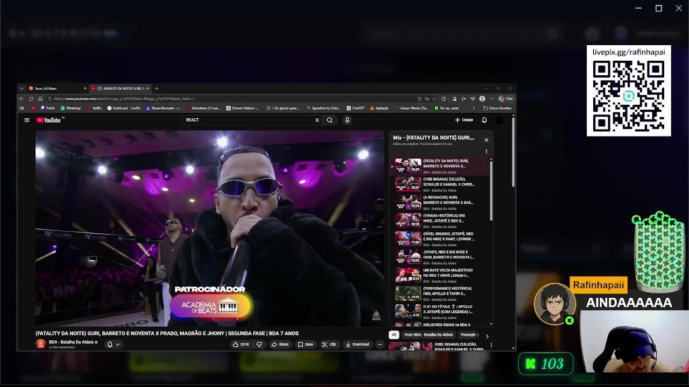Viewport: 689px width, 387px height.
Task: Go to the browser home page
Action: point(40,99)
